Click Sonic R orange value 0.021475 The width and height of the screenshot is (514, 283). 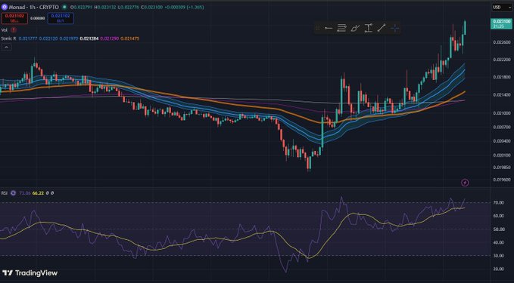click(129, 38)
